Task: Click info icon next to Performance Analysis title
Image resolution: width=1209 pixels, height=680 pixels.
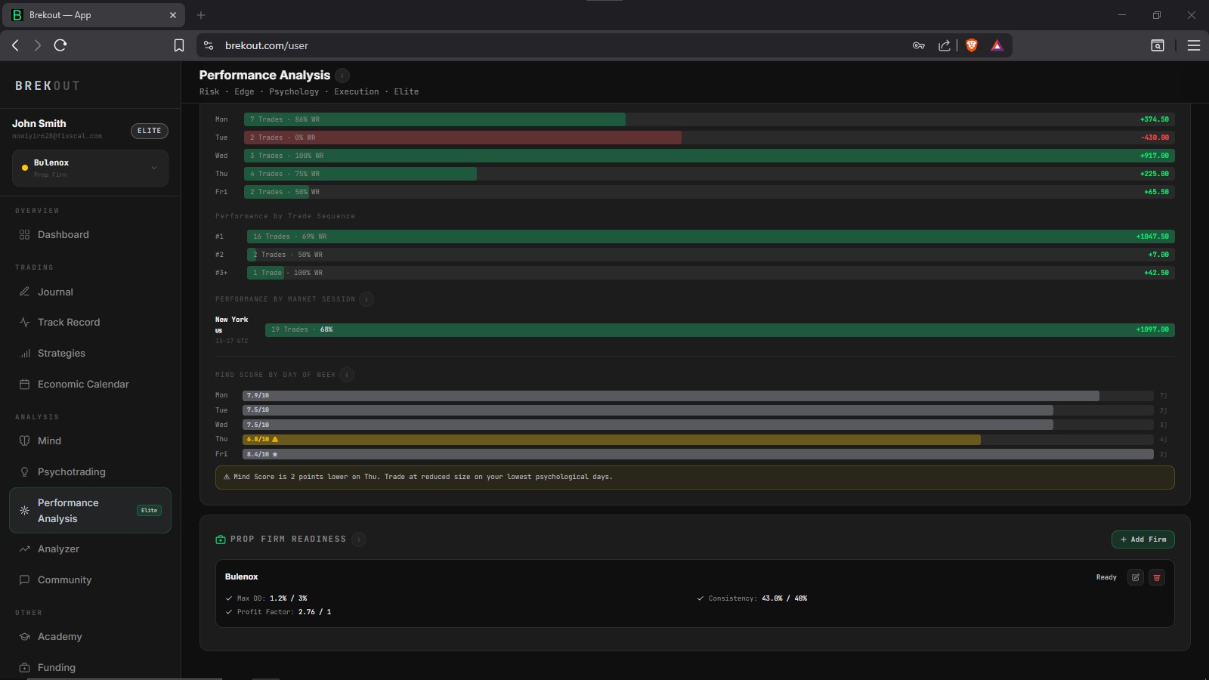Action: click(x=342, y=76)
